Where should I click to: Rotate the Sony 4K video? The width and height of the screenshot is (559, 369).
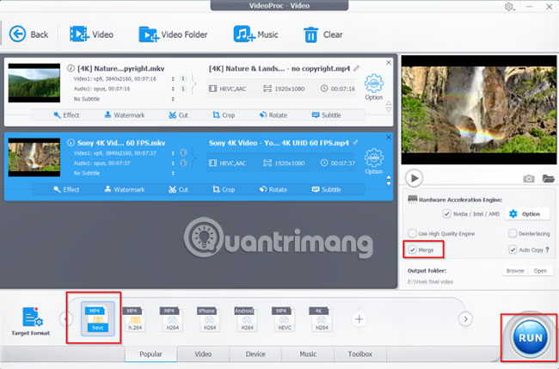click(273, 189)
